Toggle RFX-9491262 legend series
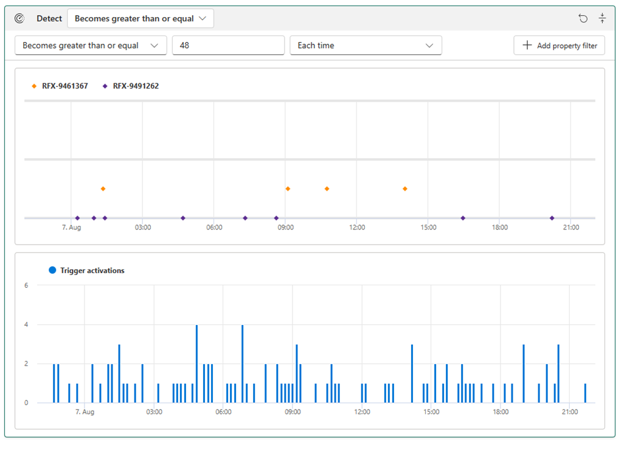The width and height of the screenshot is (624, 449). point(131,86)
